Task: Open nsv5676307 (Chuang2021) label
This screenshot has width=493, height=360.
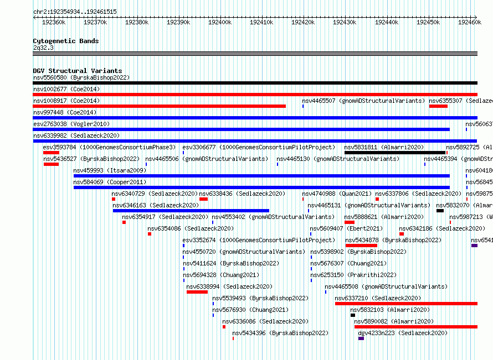Action: point(348,263)
